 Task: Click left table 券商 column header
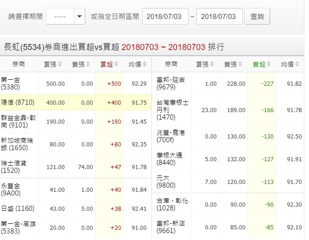[x=19, y=64]
